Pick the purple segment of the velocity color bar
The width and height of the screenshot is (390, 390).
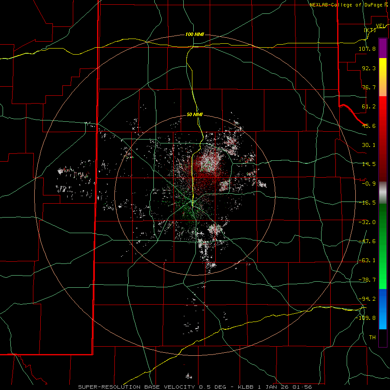pos(383,48)
